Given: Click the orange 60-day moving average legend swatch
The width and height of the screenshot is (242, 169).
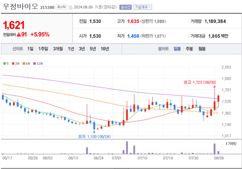Looking at the screenshot, I should pos(24,63).
